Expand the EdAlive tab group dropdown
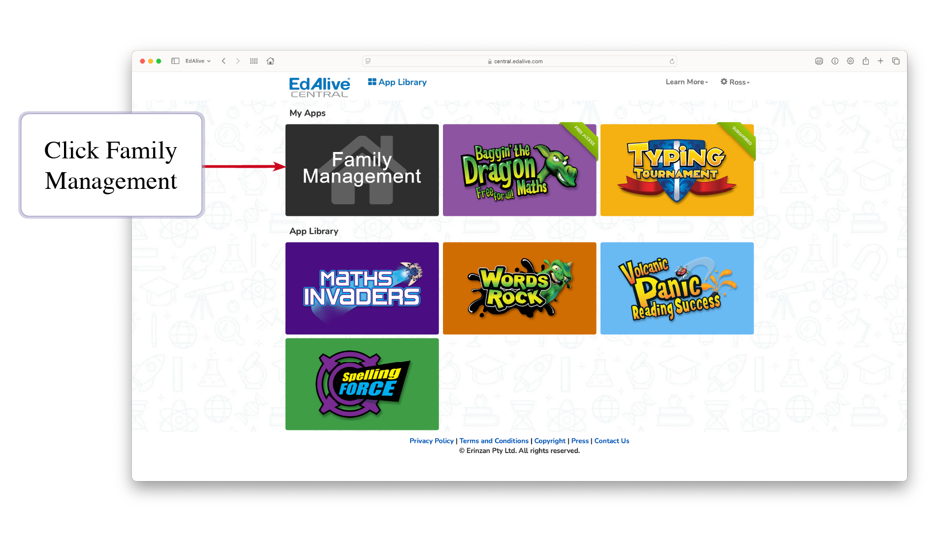 tap(198, 61)
